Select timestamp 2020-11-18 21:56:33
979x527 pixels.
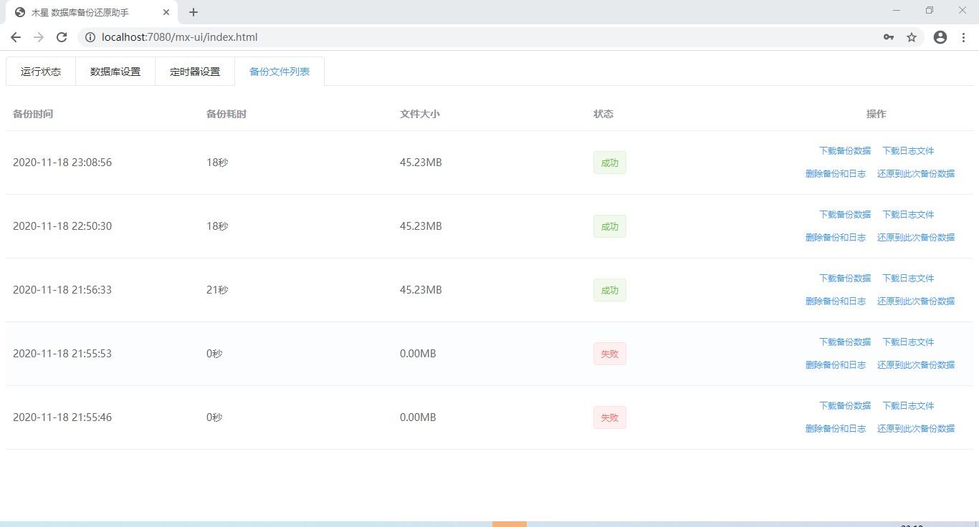(x=62, y=290)
